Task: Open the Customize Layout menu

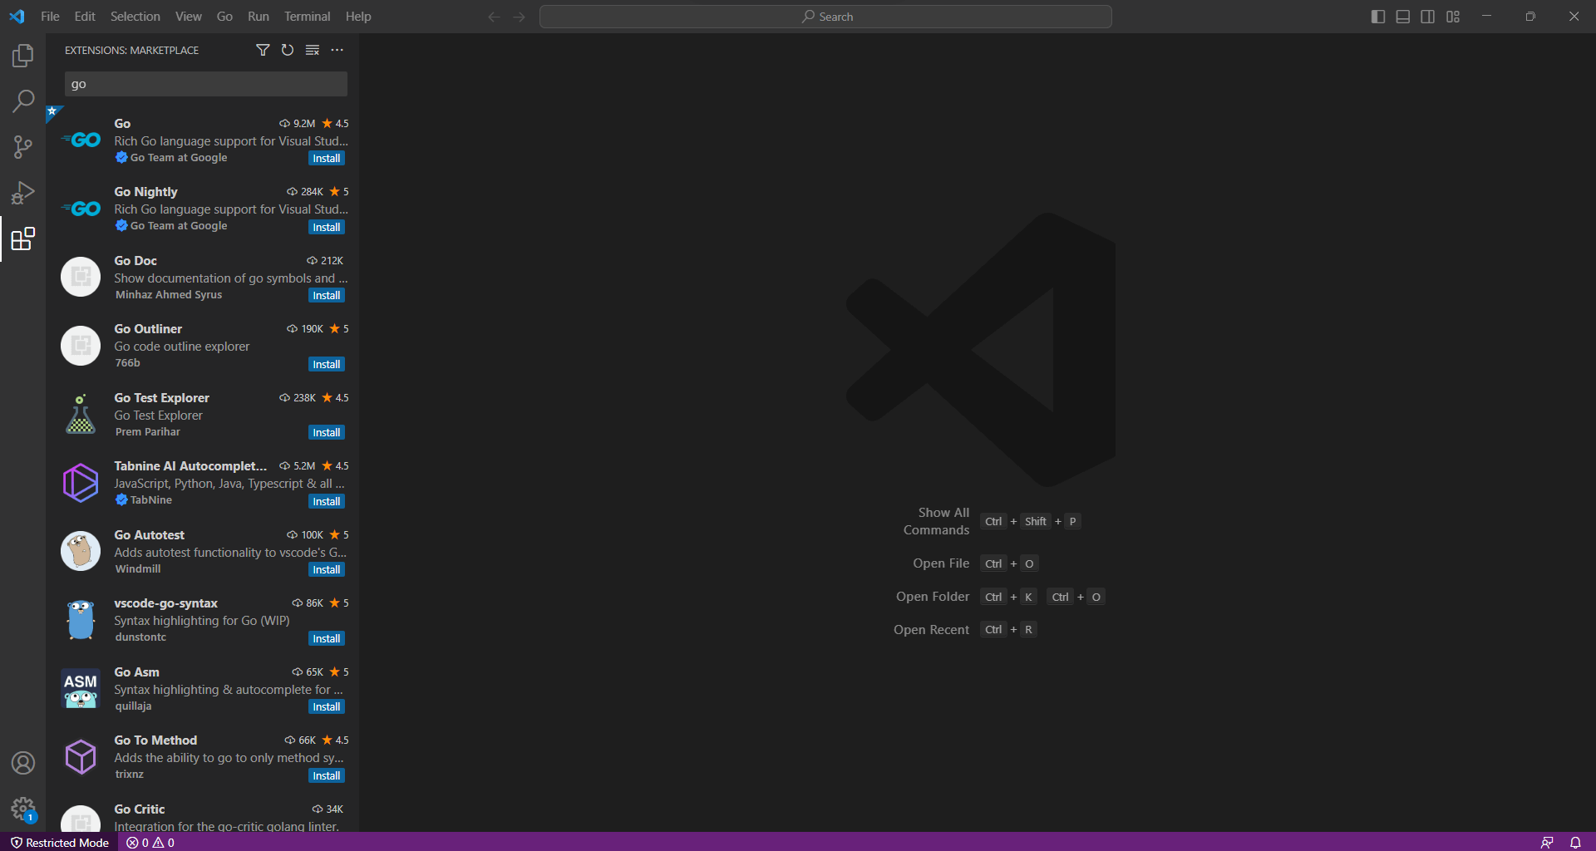Action: point(1453,17)
